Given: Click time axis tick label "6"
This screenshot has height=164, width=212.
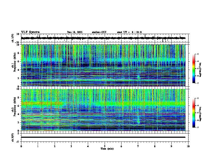Looking at the screenshot, I should click(122, 146).
